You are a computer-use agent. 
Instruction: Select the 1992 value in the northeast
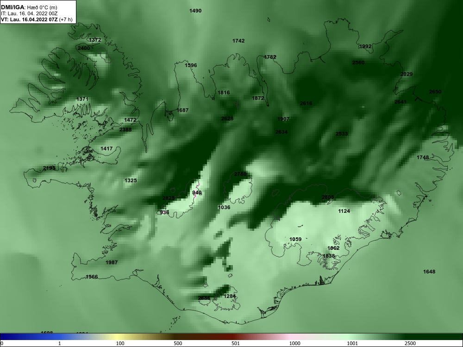point(365,46)
